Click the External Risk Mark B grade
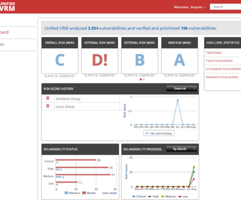Screen dimensions: 241x201 (140, 60)
